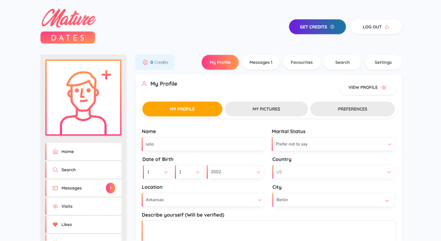
Task: Open Search from the sidebar
Action: (84, 170)
